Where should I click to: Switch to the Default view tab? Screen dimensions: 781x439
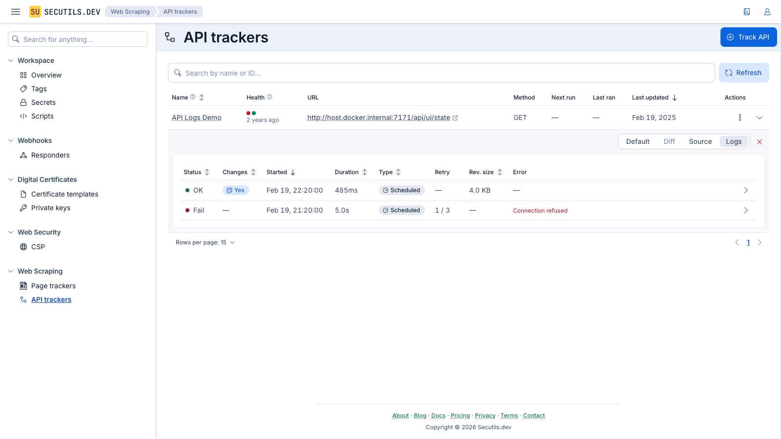coord(637,141)
